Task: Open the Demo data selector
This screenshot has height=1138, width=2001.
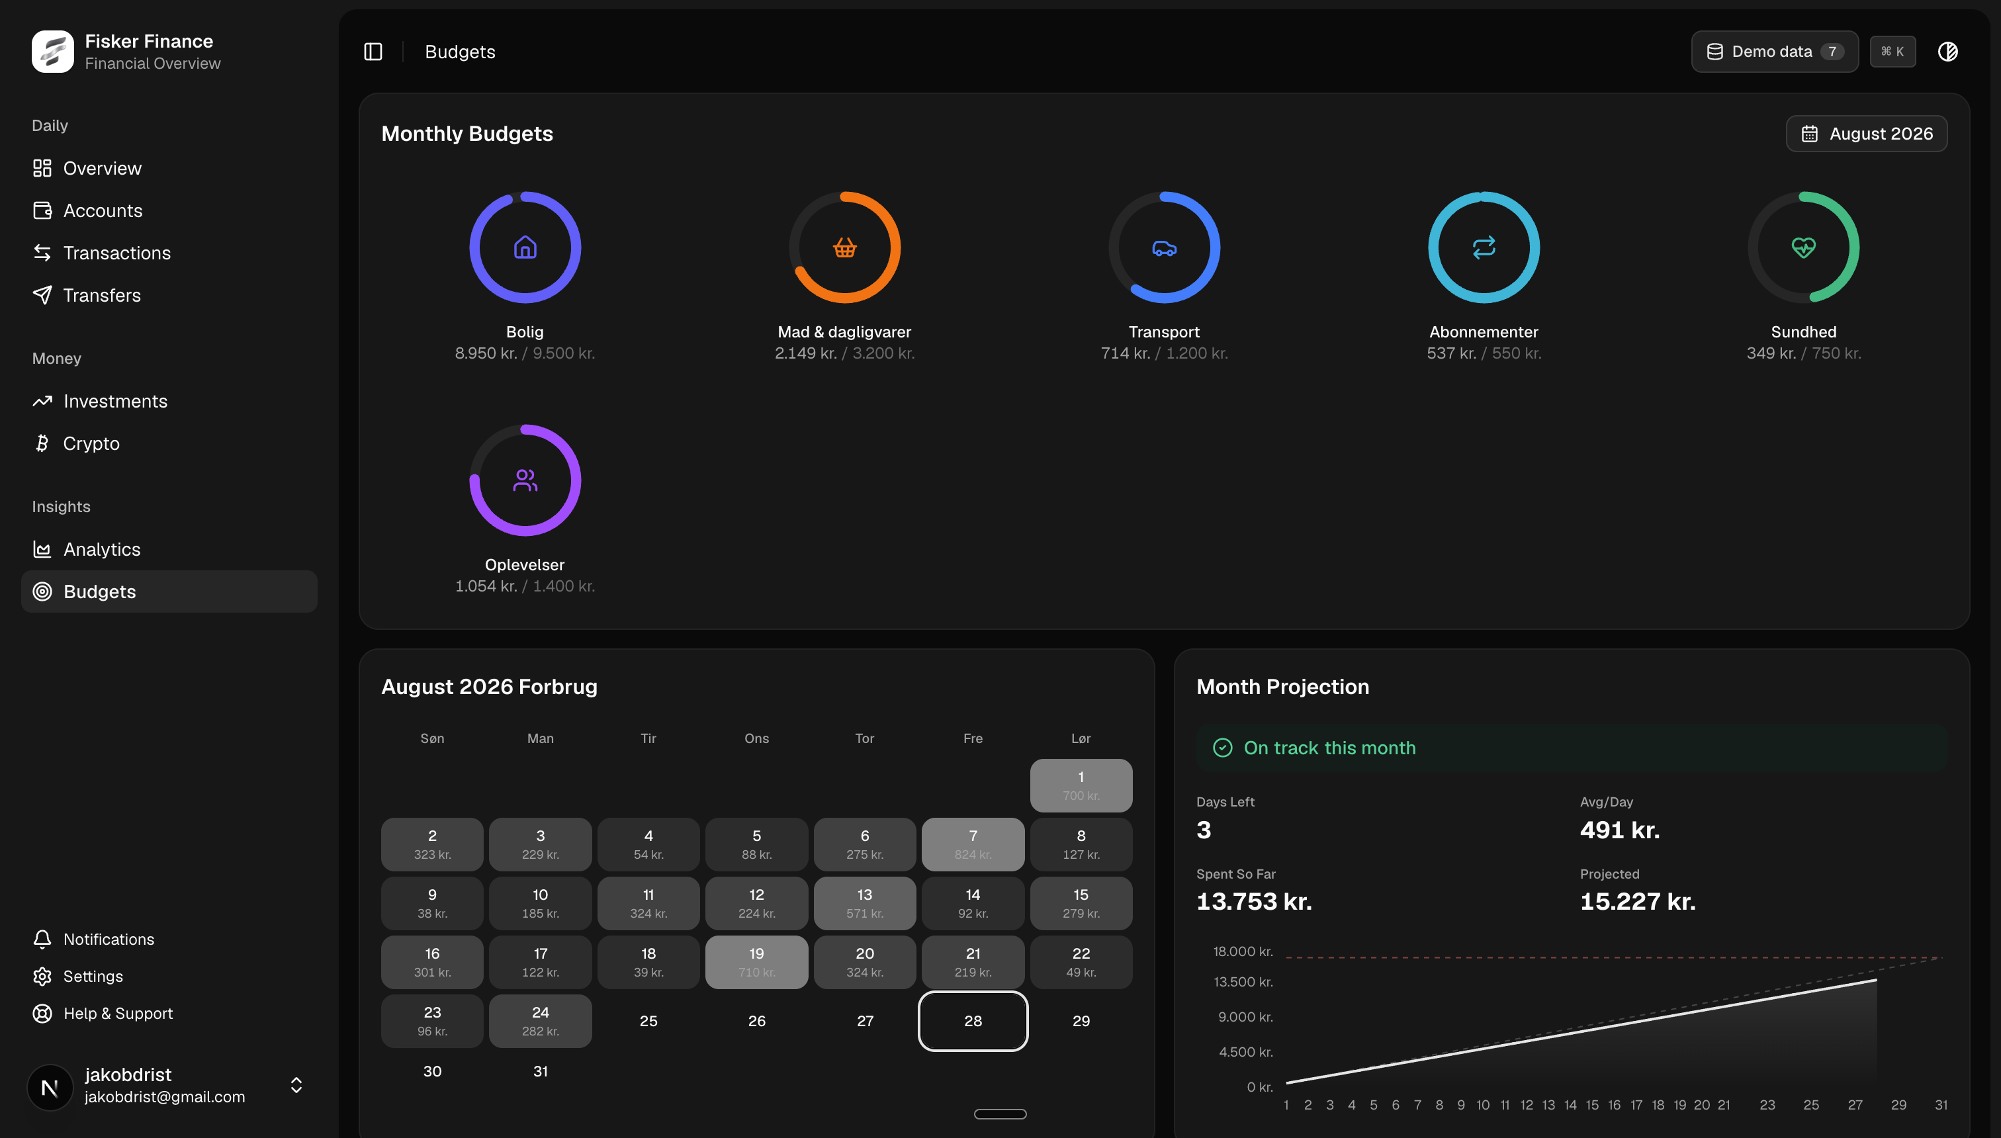Action: pyautogui.click(x=1774, y=52)
